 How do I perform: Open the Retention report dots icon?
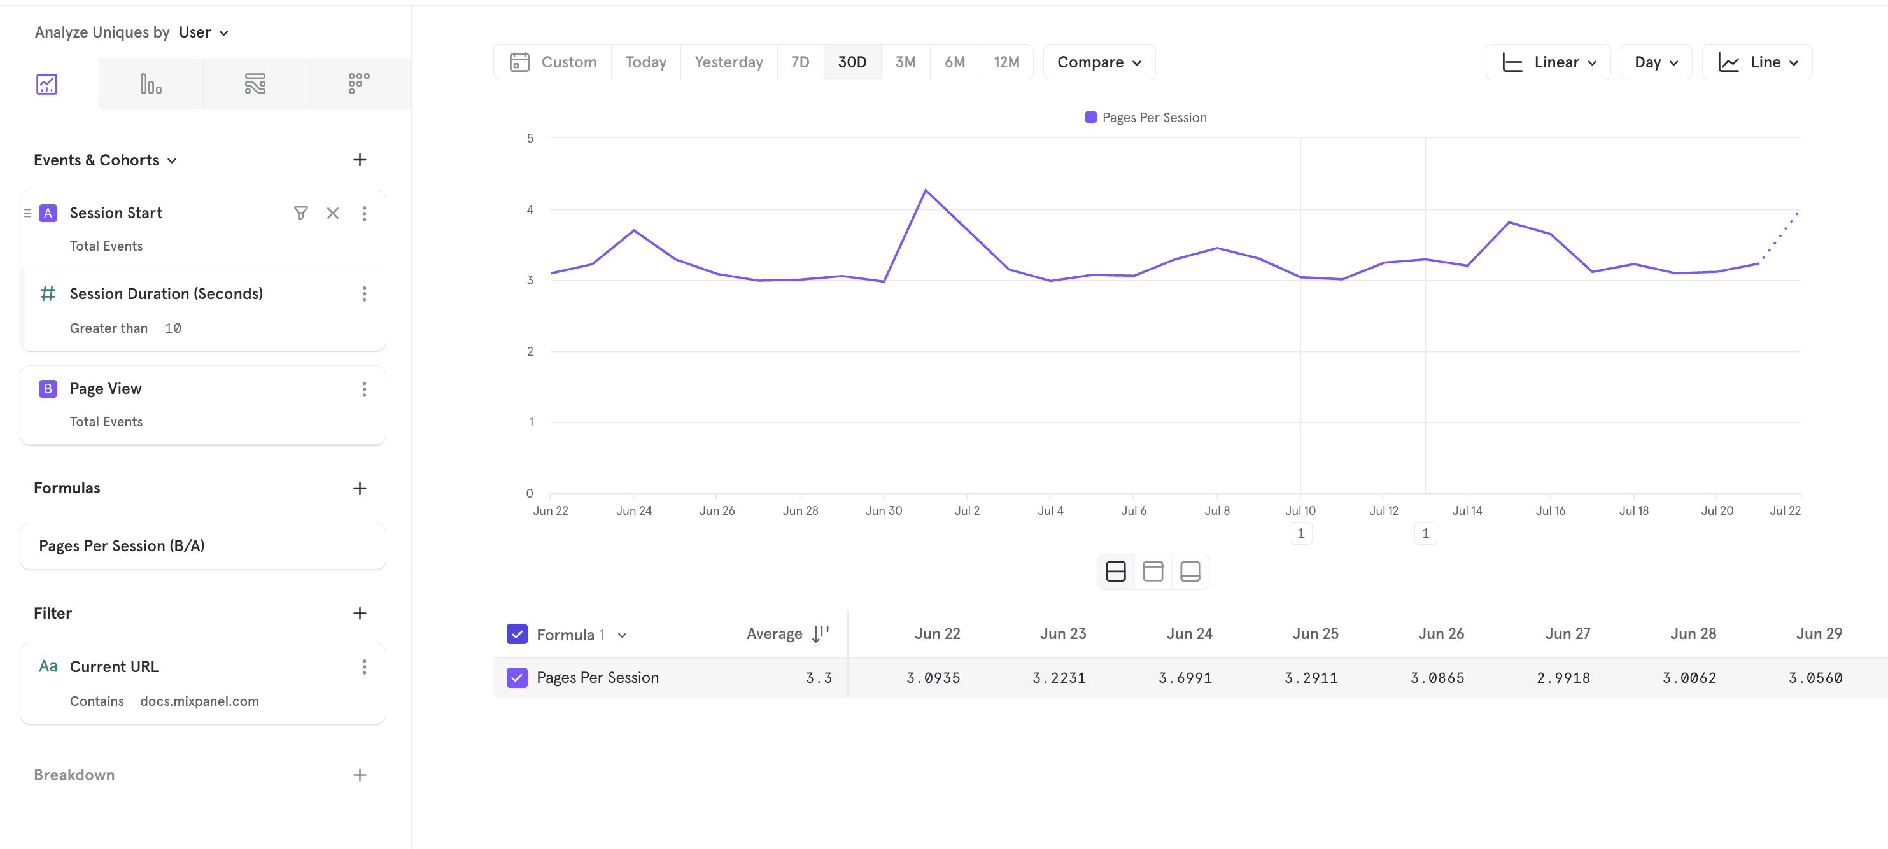(358, 84)
